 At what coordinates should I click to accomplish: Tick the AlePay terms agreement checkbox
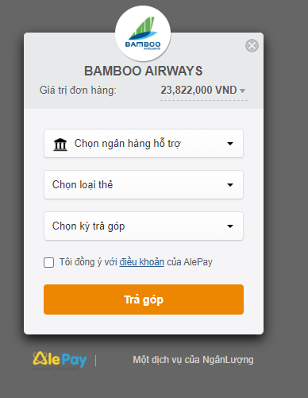pos(49,262)
